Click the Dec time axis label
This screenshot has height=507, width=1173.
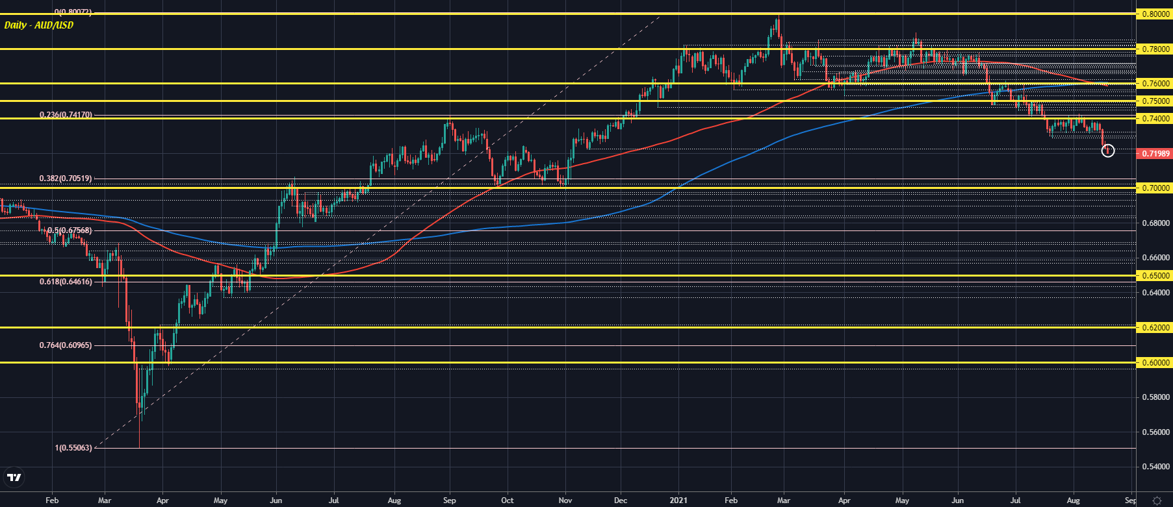[x=621, y=501]
